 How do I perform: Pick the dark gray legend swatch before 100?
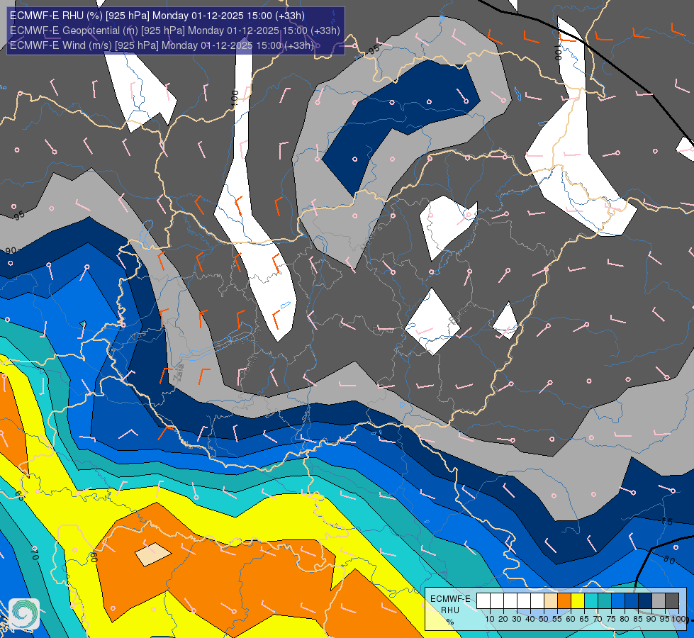pyautogui.click(x=672, y=600)
